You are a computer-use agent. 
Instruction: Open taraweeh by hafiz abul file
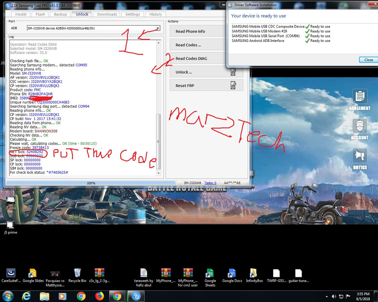144,278
